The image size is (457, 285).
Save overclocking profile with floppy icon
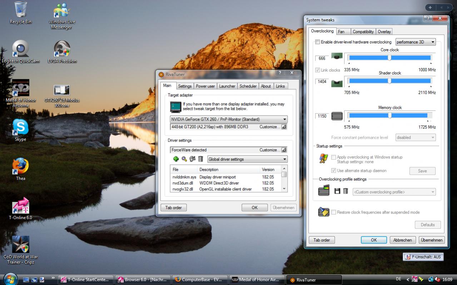click(337, 191)
